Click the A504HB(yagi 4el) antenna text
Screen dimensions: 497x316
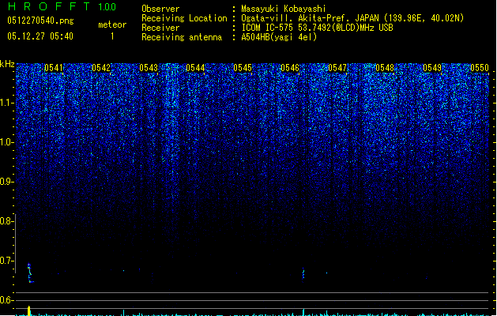tap(279, 37)
